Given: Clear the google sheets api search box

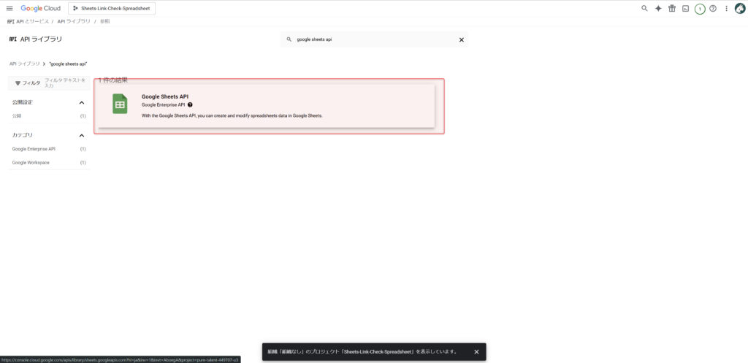Looking at the screenshot, I should 461,40.
